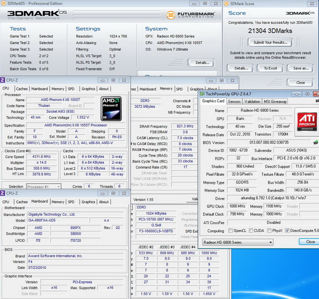Minimize the GPU-Z window
Viewport: 319px width, 299px height.
point(296,94)
